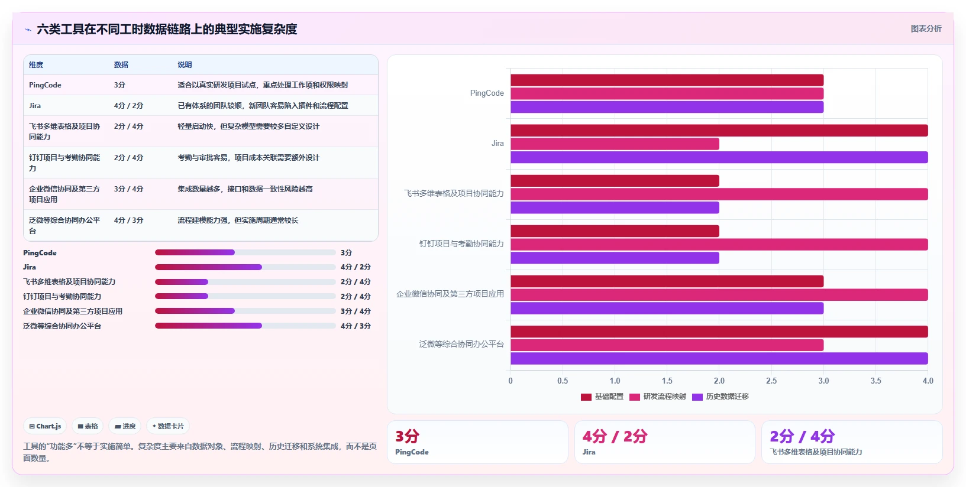Image resolution: width=966 pixels, height=487 pixels.
Task: Select the 进度 tag chip
Action: 125,426
